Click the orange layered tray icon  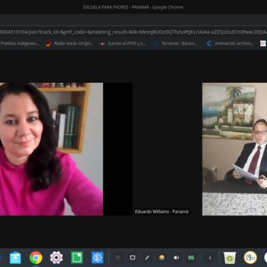pyautogui.click(x=162, y=258)
